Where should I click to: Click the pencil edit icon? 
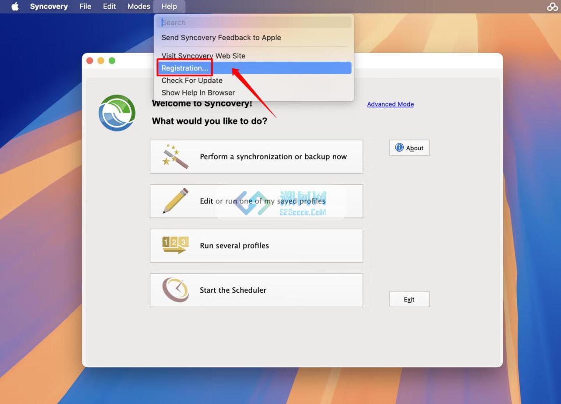[x=175, y=201]
